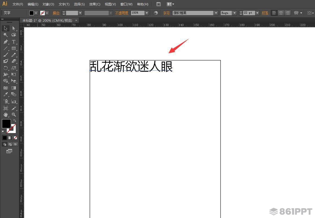Set paint mode to None
Viewport: 315px width, 218px height.
tap(15, 138)
